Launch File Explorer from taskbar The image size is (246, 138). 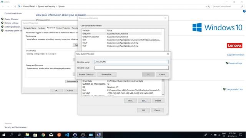point(27,135)
